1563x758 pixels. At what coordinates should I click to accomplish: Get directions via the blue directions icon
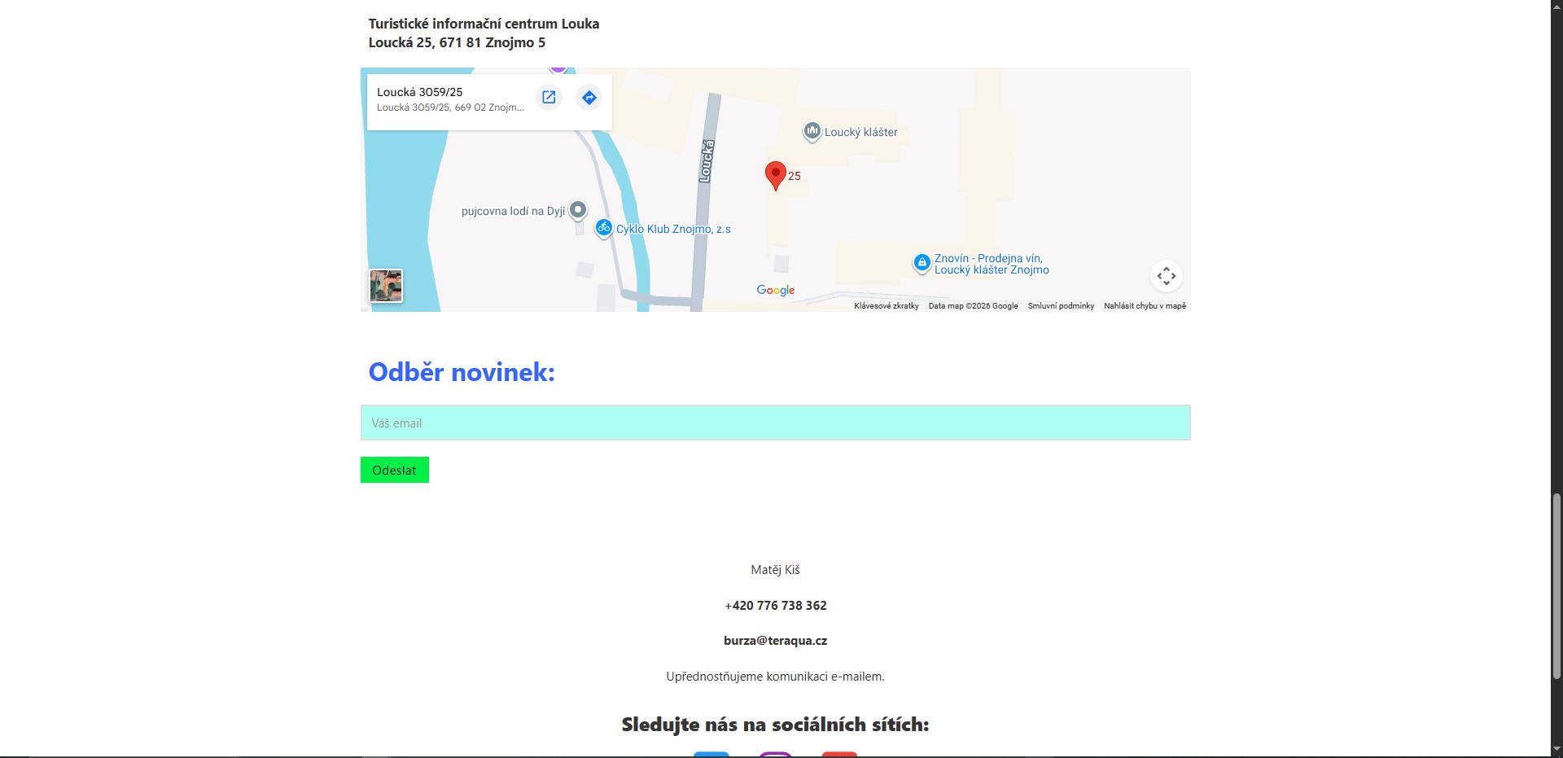pos(589,97)
